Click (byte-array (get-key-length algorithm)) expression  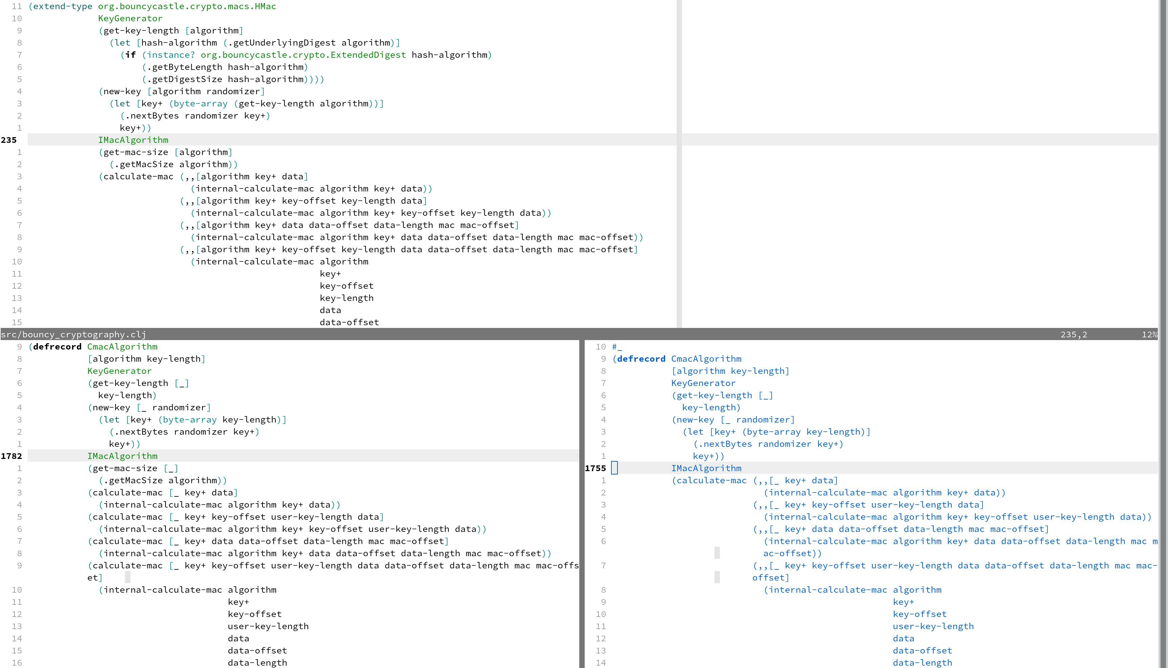coord(274,104)
